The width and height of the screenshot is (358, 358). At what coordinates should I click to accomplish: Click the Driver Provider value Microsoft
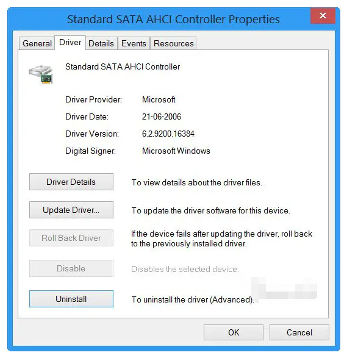pyautogui.click(x=159, y=99)
